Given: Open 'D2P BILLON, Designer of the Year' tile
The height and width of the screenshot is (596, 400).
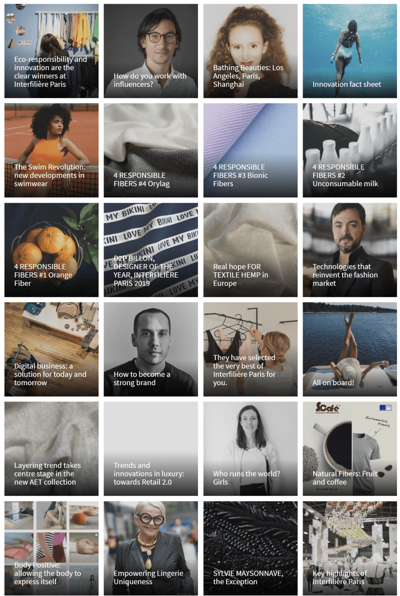Looking at the screenshot, I should pyautogui.click(x=151, y=250).
